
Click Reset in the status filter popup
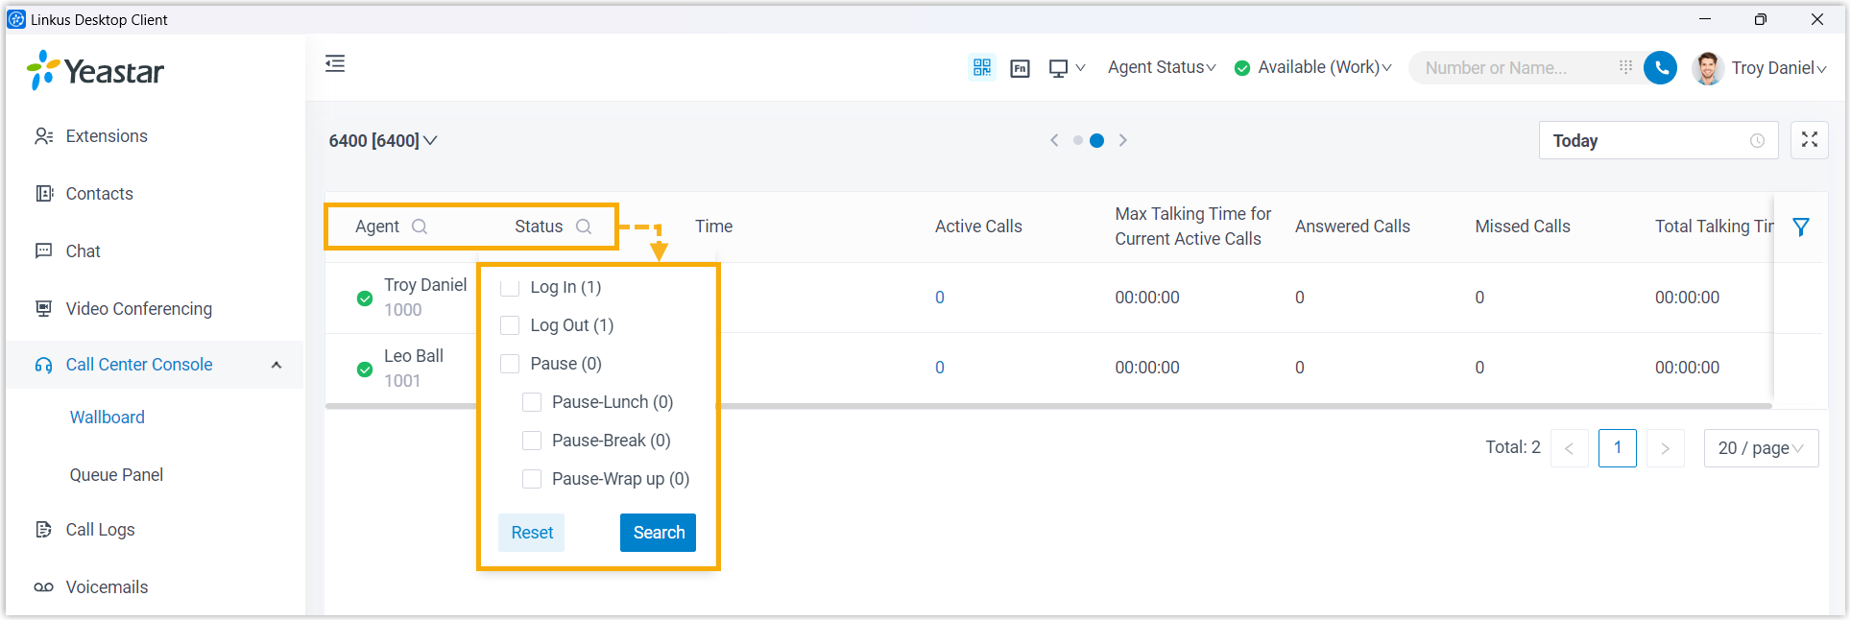pos(532,533)
